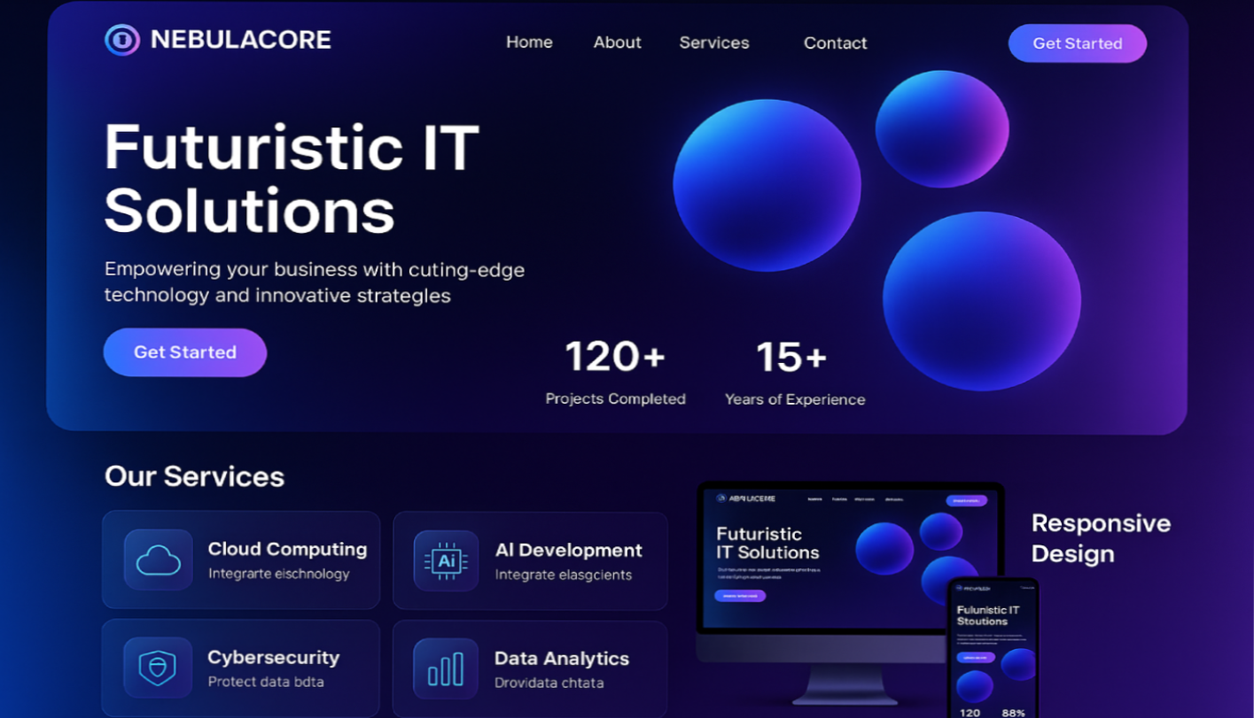
Task: Click the 120+ Projects Completed statistic
Action: pos(615,372)
